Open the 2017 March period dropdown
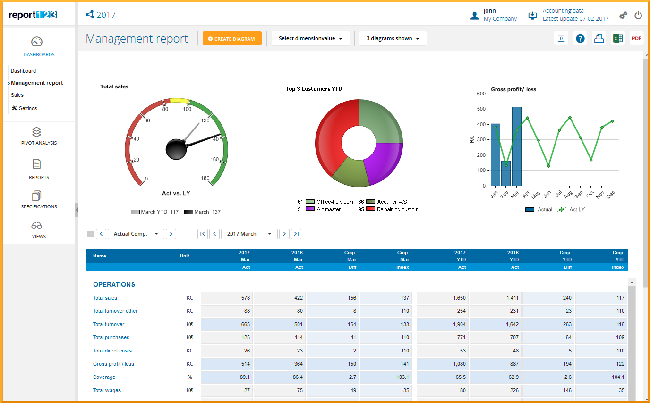 (x=249, y=234)
